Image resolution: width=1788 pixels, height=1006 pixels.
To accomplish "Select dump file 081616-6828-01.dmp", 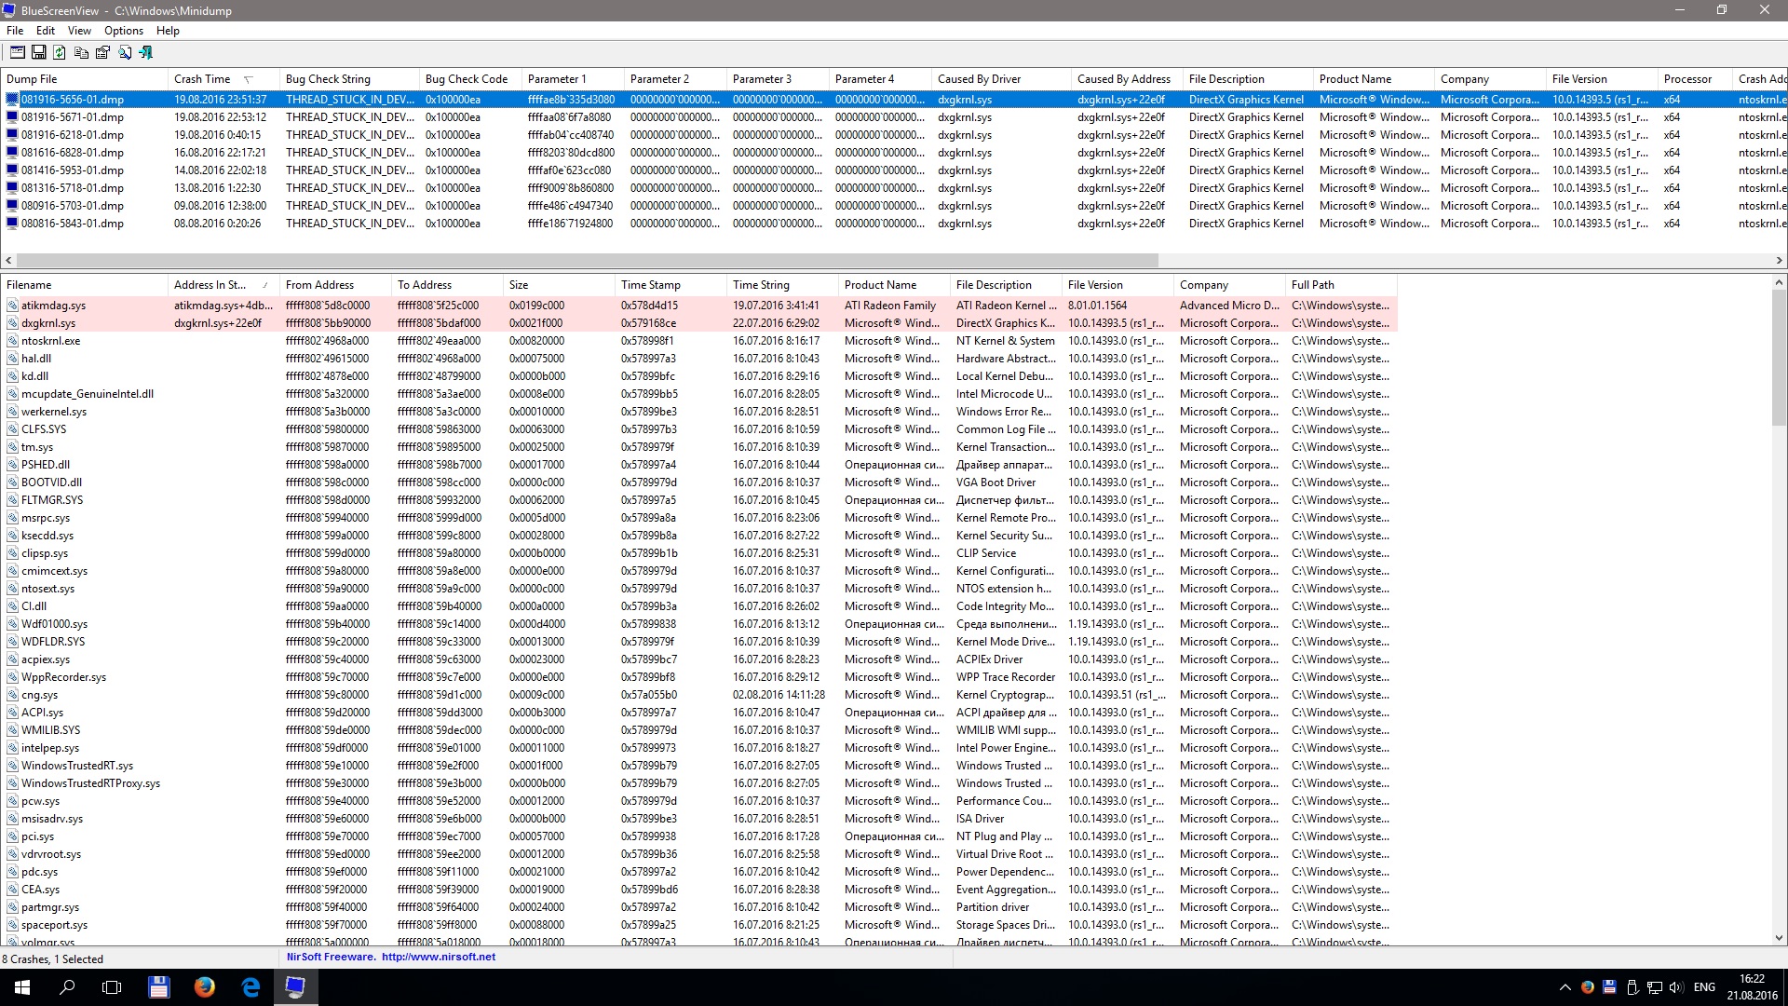I will [73, 153].
